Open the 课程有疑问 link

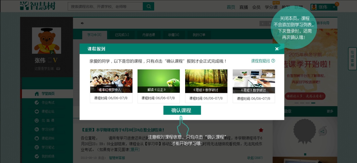(260, 61)
